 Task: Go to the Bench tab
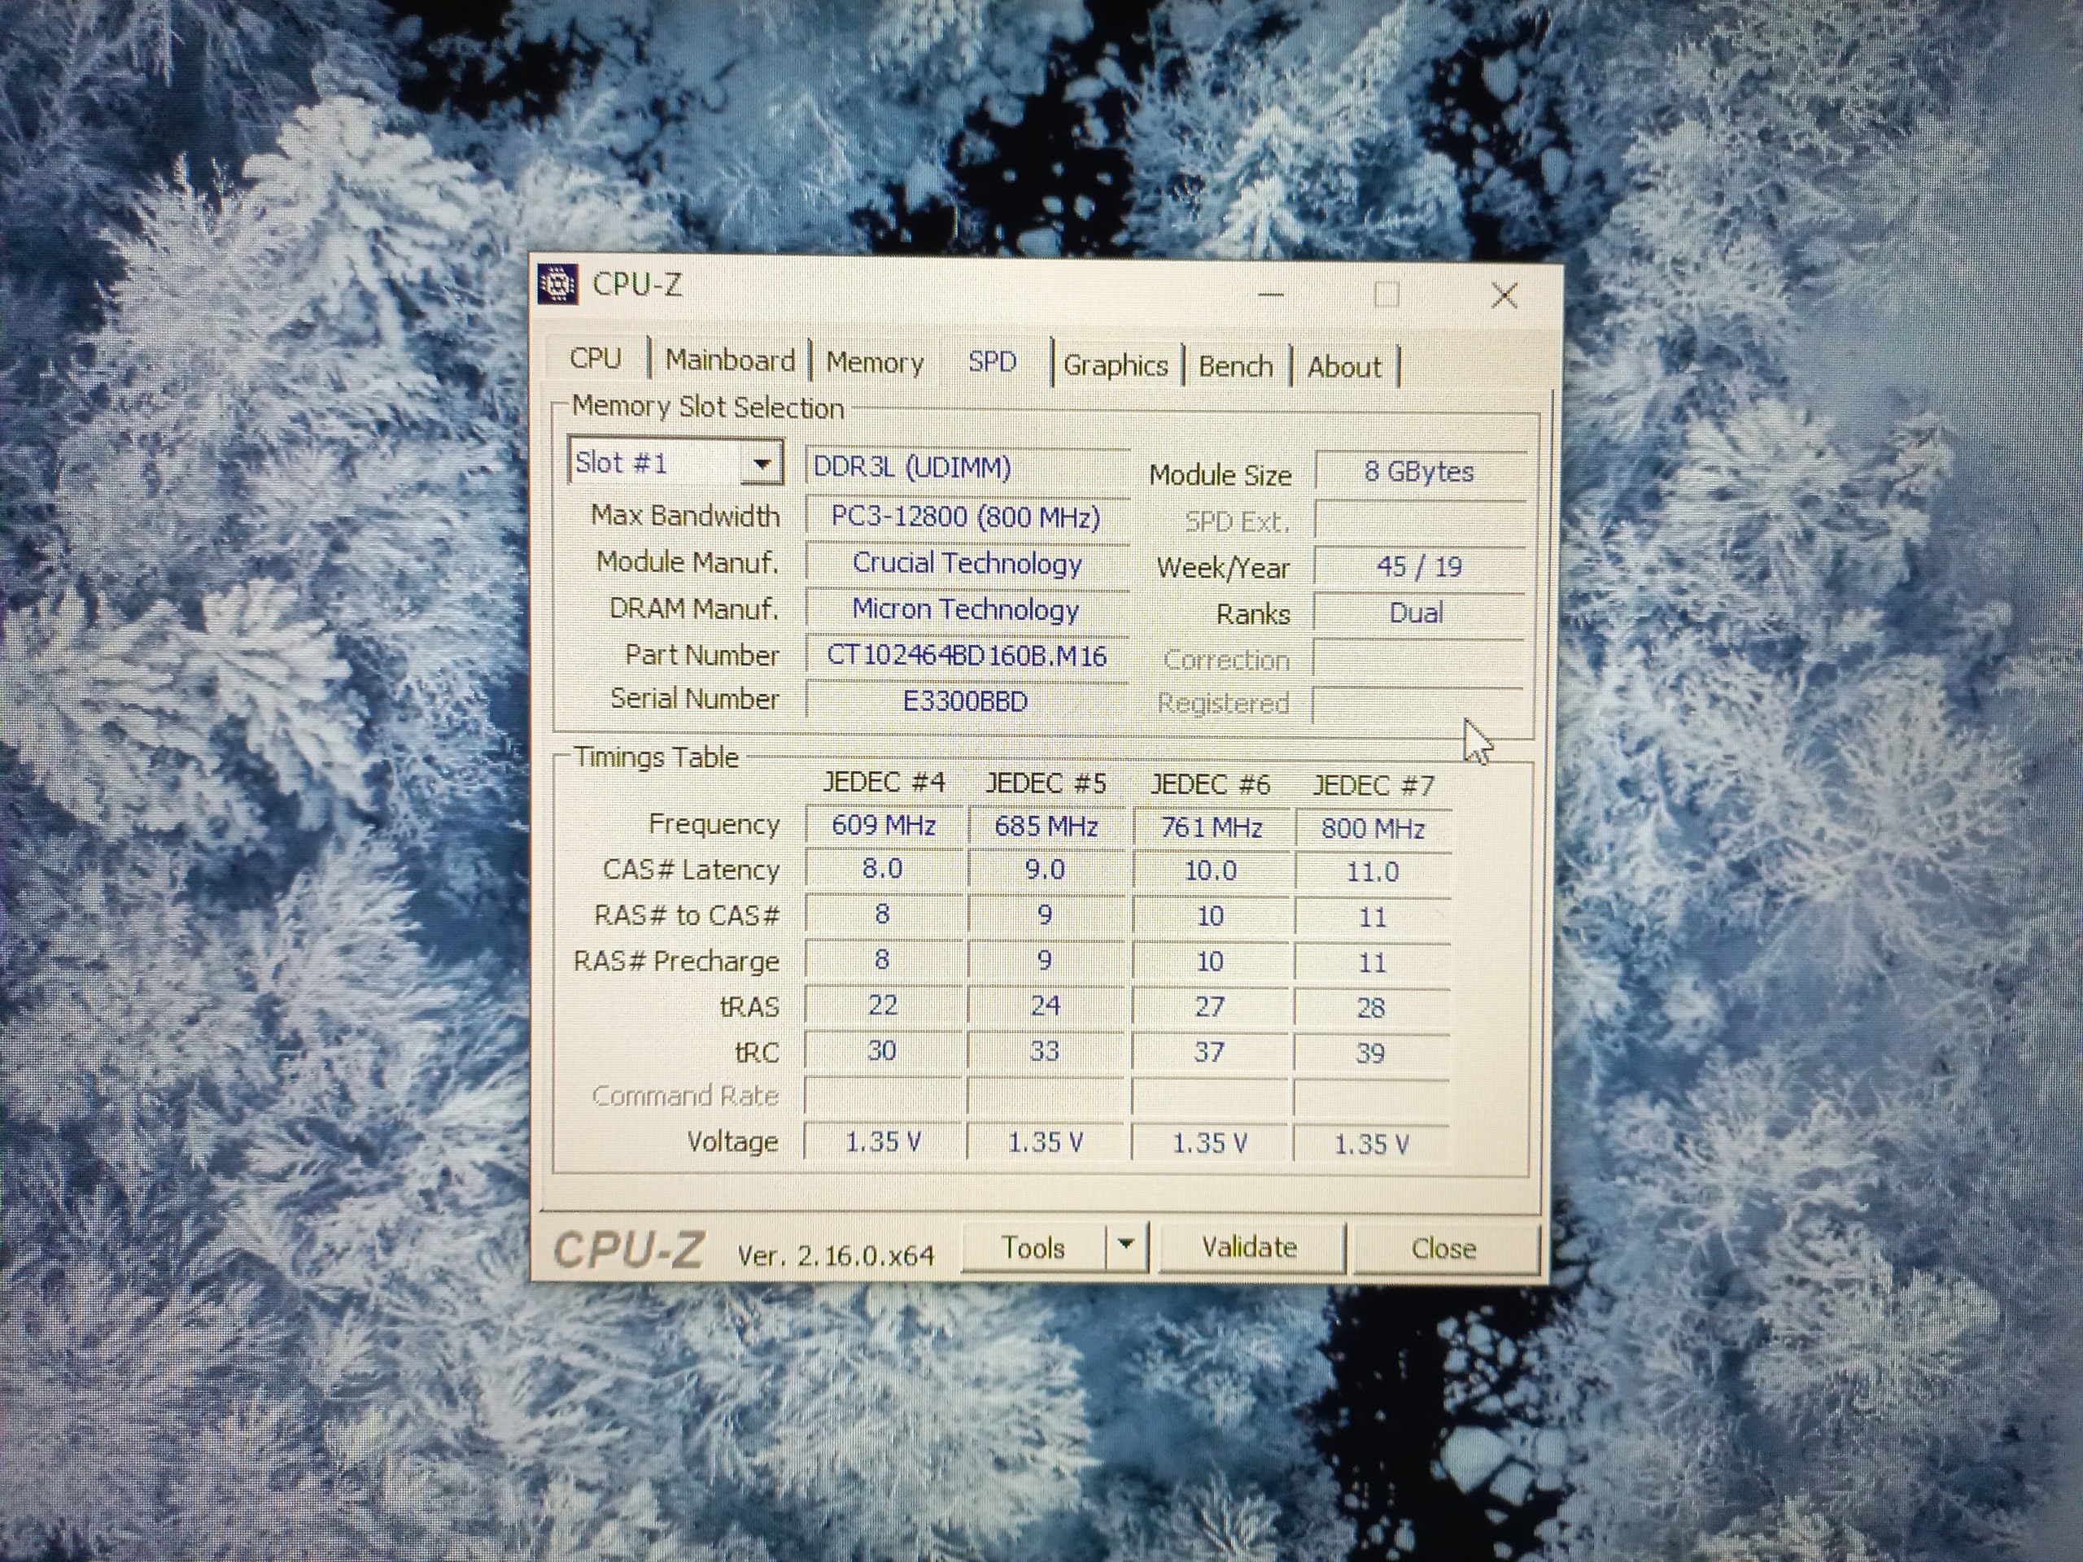1234,366
